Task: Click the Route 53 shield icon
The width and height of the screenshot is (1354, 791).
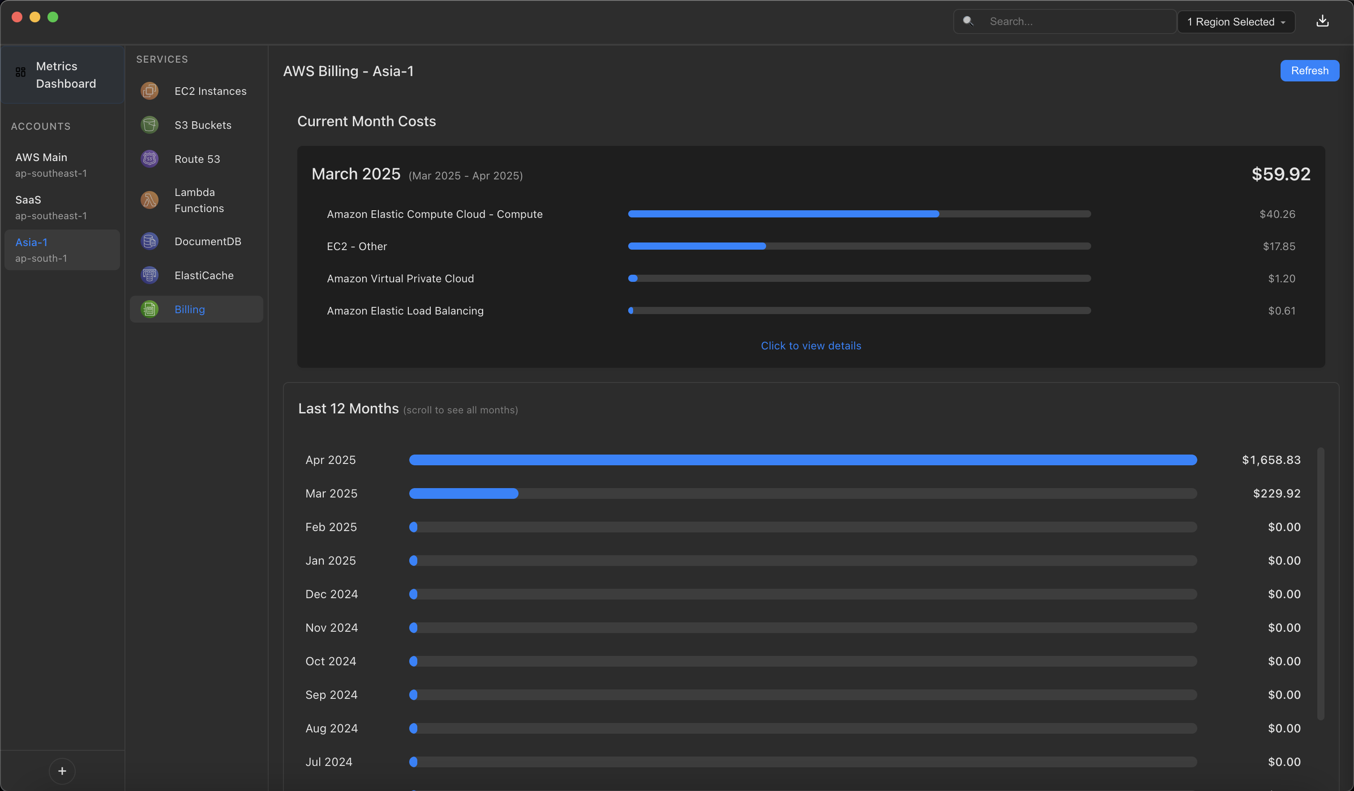Action: click(x=150, y=159)
